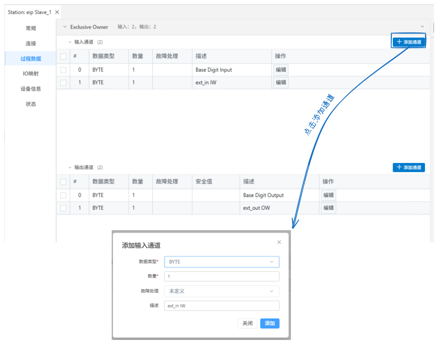The image size is (438, 344).
Task: Select the 过程数据 section
Action: (x=31, y=58)
